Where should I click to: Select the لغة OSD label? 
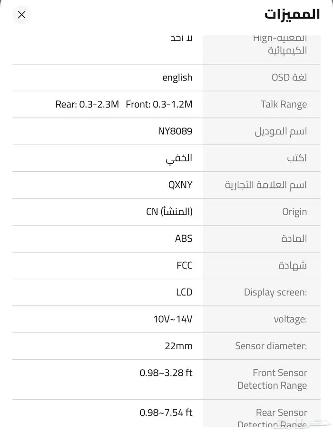(x=289, y=78)
